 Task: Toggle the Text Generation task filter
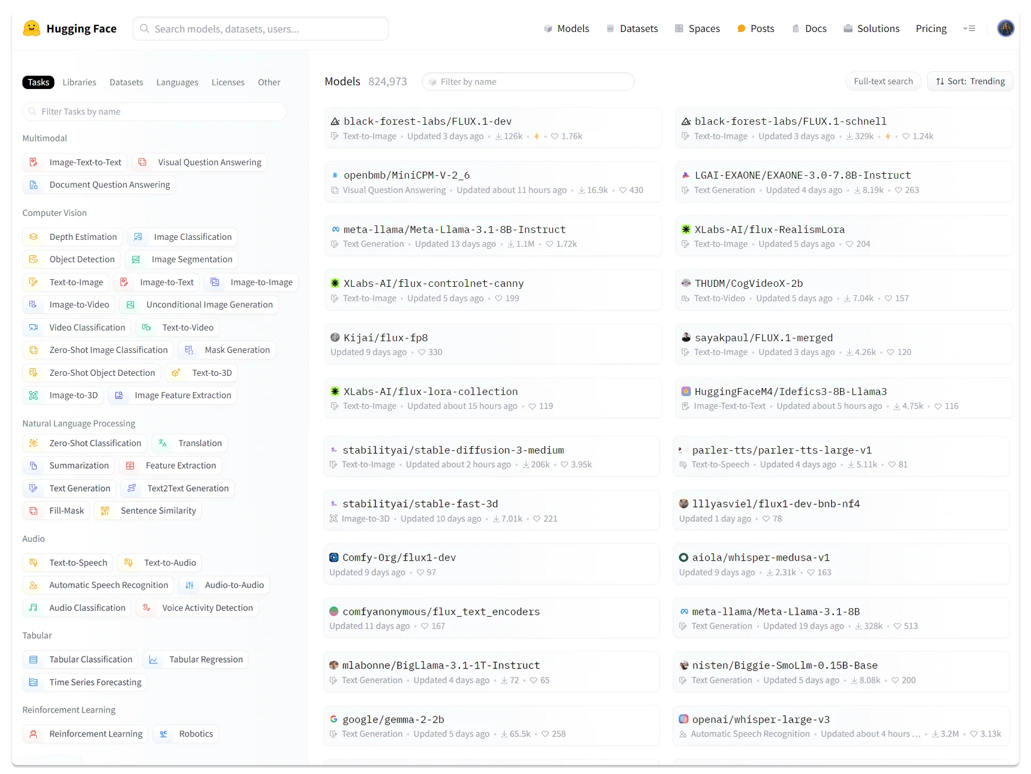(79, 488)
